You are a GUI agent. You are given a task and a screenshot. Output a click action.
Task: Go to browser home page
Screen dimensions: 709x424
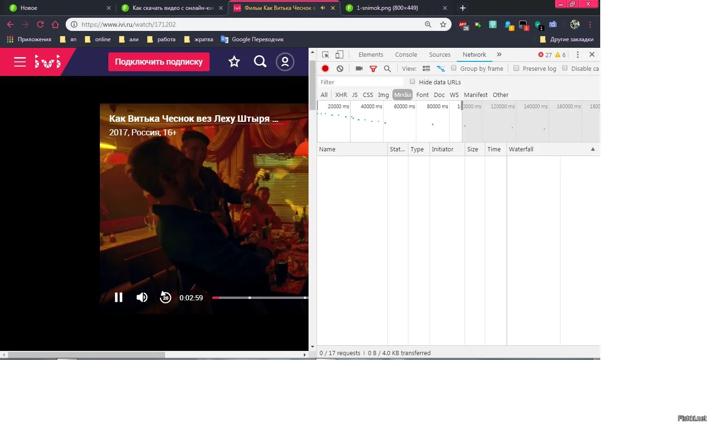point(55,24)
